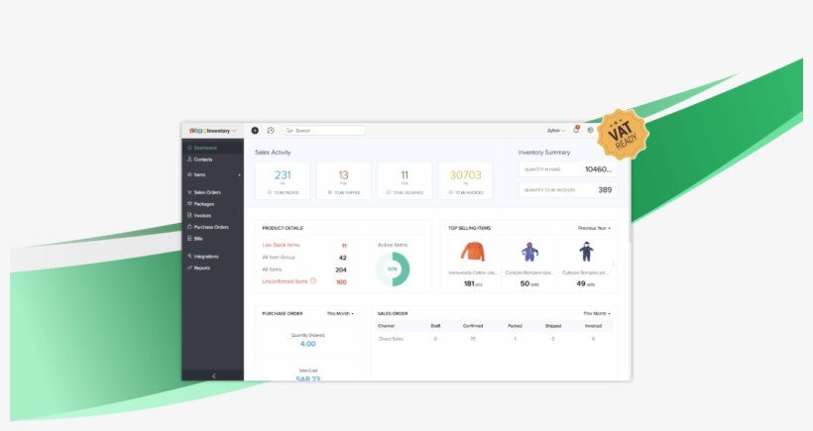The width and height of the screenshot is (813, 431).
Task: Expand the Items submenu arrow
Action: tap(240, 175)
